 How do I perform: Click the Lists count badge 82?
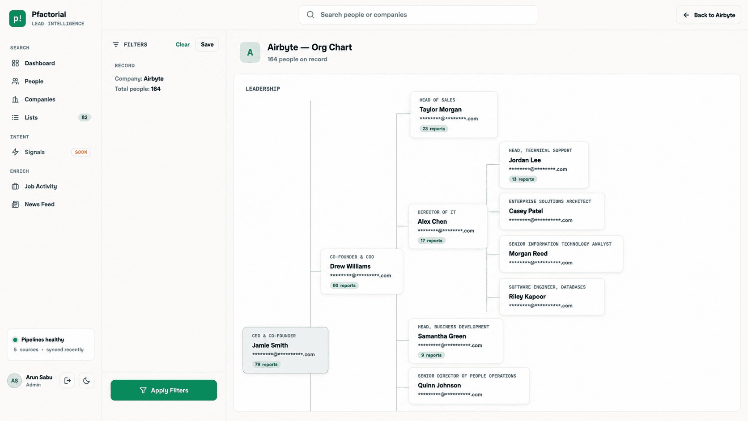[x=85, y=118]
